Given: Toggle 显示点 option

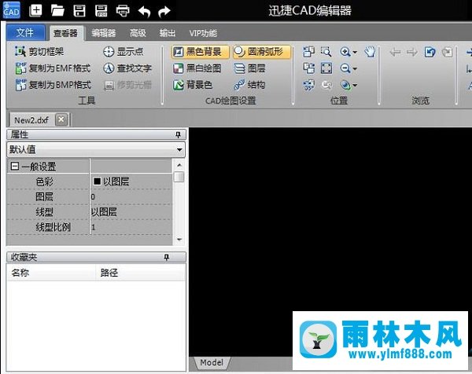Looking at the screenshot, I should coord(123,52).
